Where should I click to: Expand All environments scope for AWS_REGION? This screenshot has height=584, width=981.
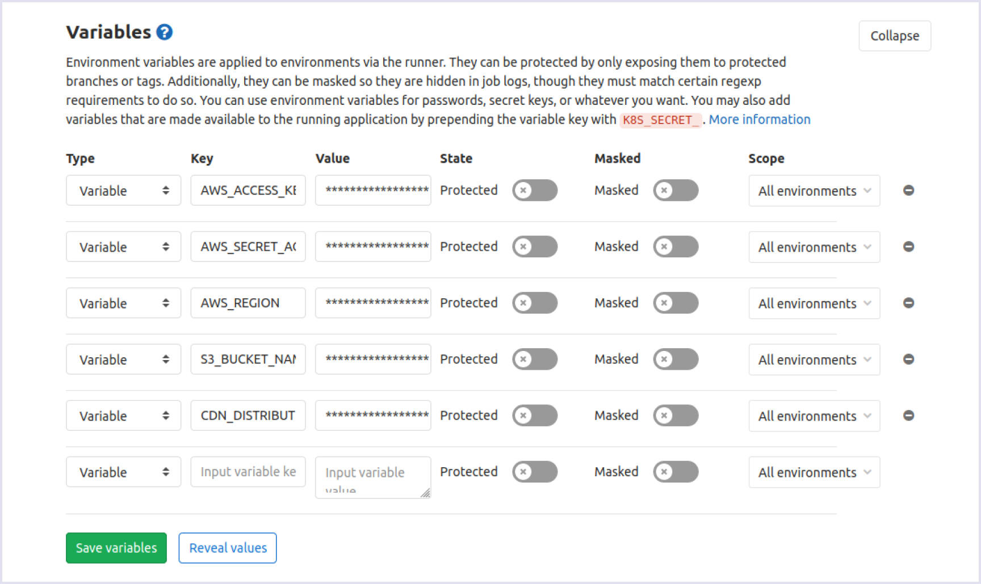(x=814, y=303)
